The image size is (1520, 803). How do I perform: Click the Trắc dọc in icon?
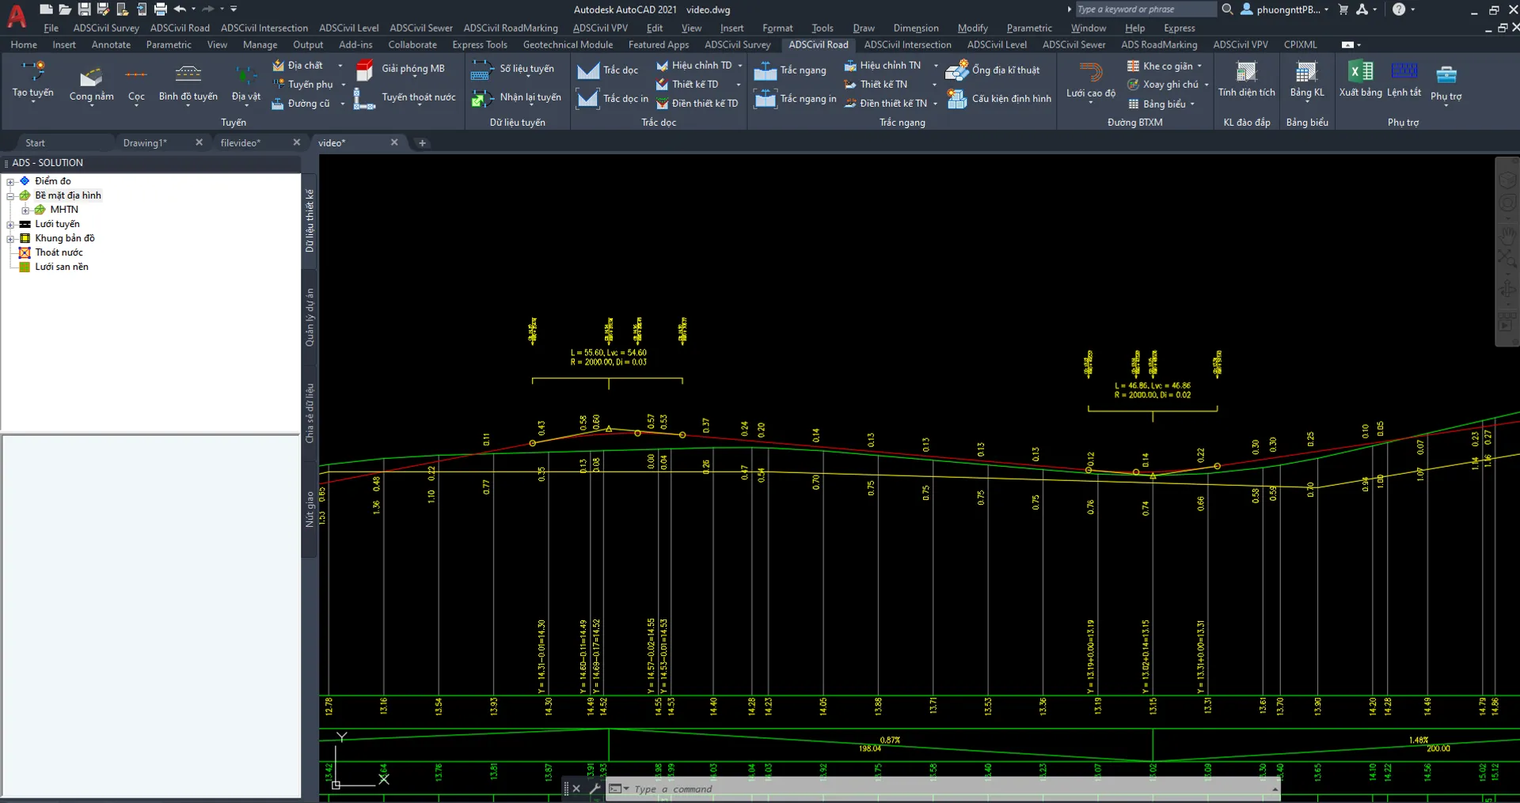click(x=588, y=99)
